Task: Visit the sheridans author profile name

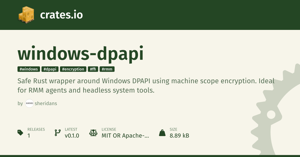Action: [x=46, y=103]
